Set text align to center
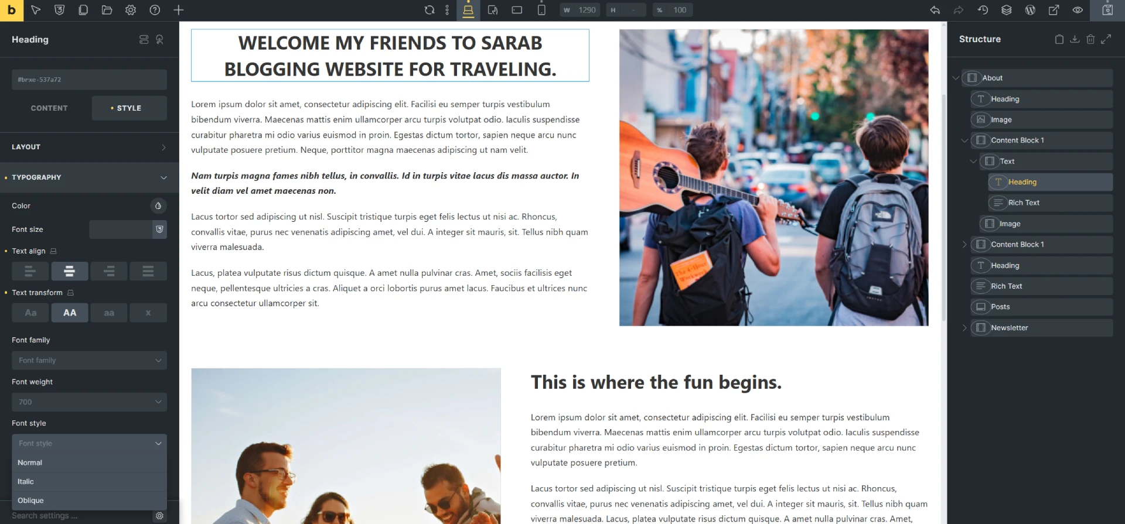The height and width of the screenshot is (524, 1125). (69, 271)
